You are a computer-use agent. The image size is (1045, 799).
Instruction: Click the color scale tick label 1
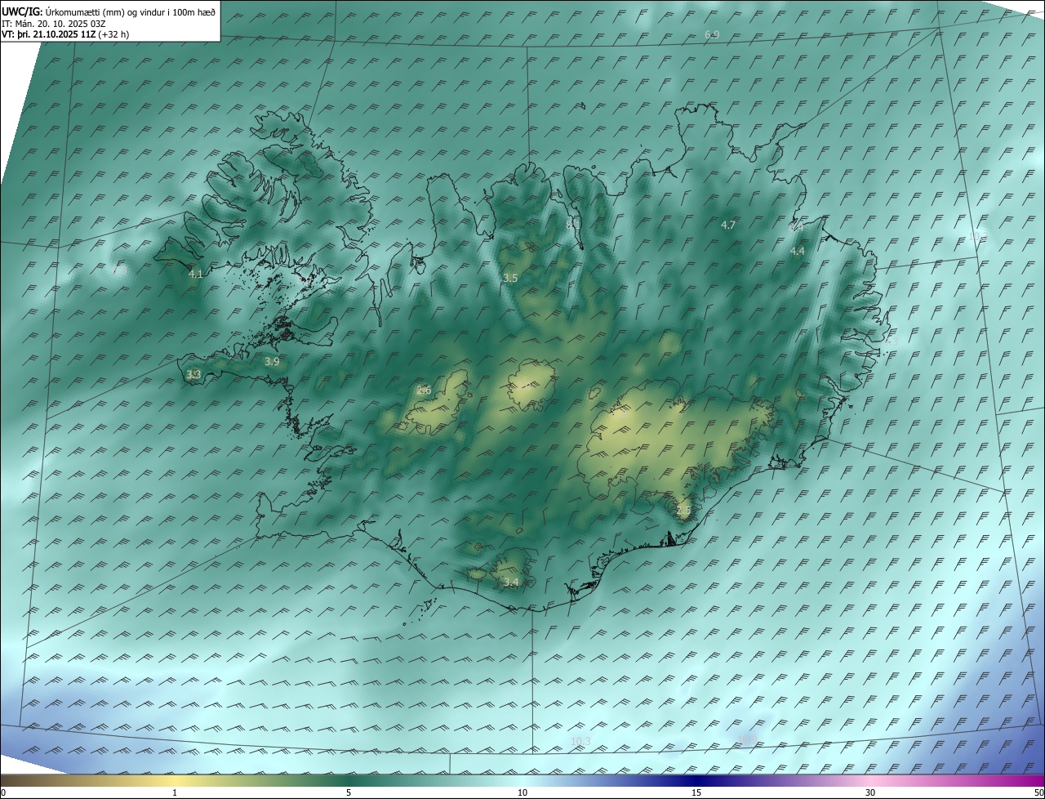(175, 792)
